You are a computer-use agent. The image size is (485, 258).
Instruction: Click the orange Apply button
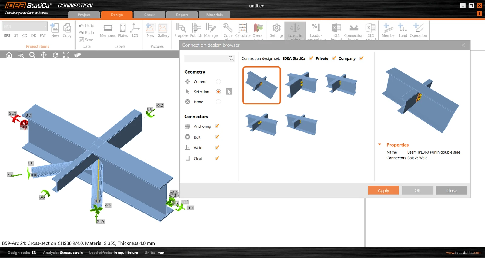(x=383, y=190)
